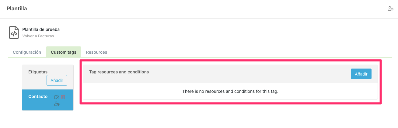The image size is (398, 128).
Task: Open user settings icon in the header
Action: [390, 8]
